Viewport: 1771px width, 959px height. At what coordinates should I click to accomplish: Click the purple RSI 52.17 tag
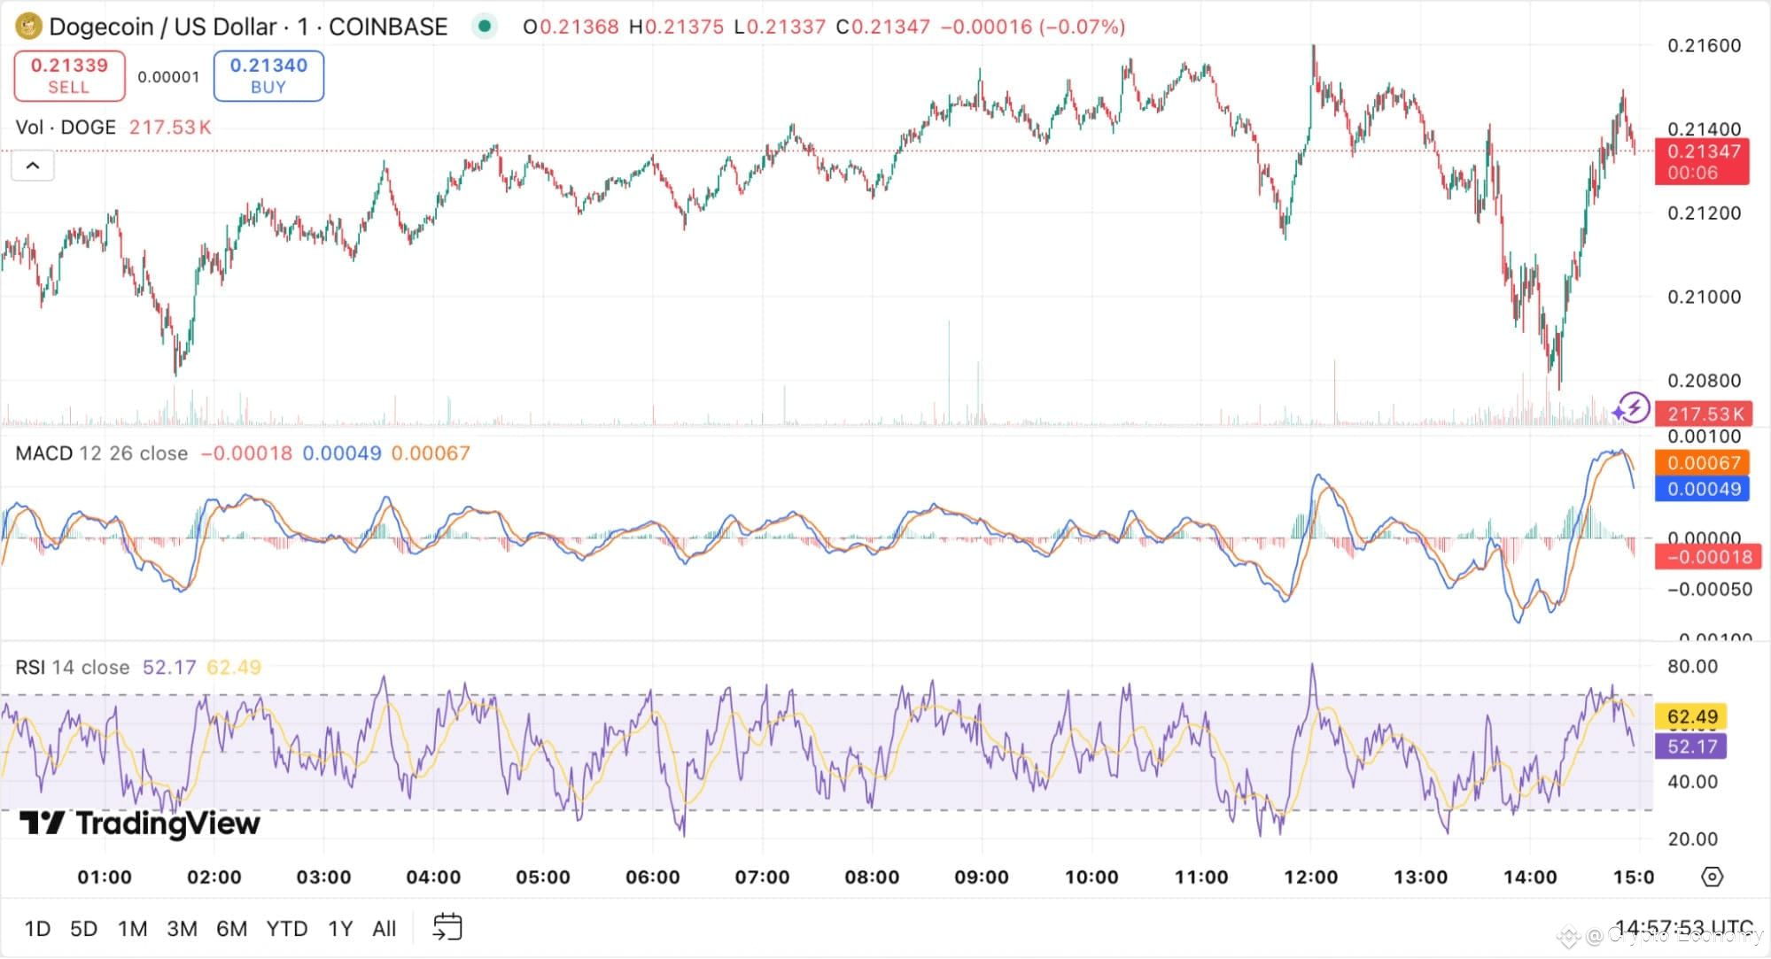click(x=1690, y=746)
